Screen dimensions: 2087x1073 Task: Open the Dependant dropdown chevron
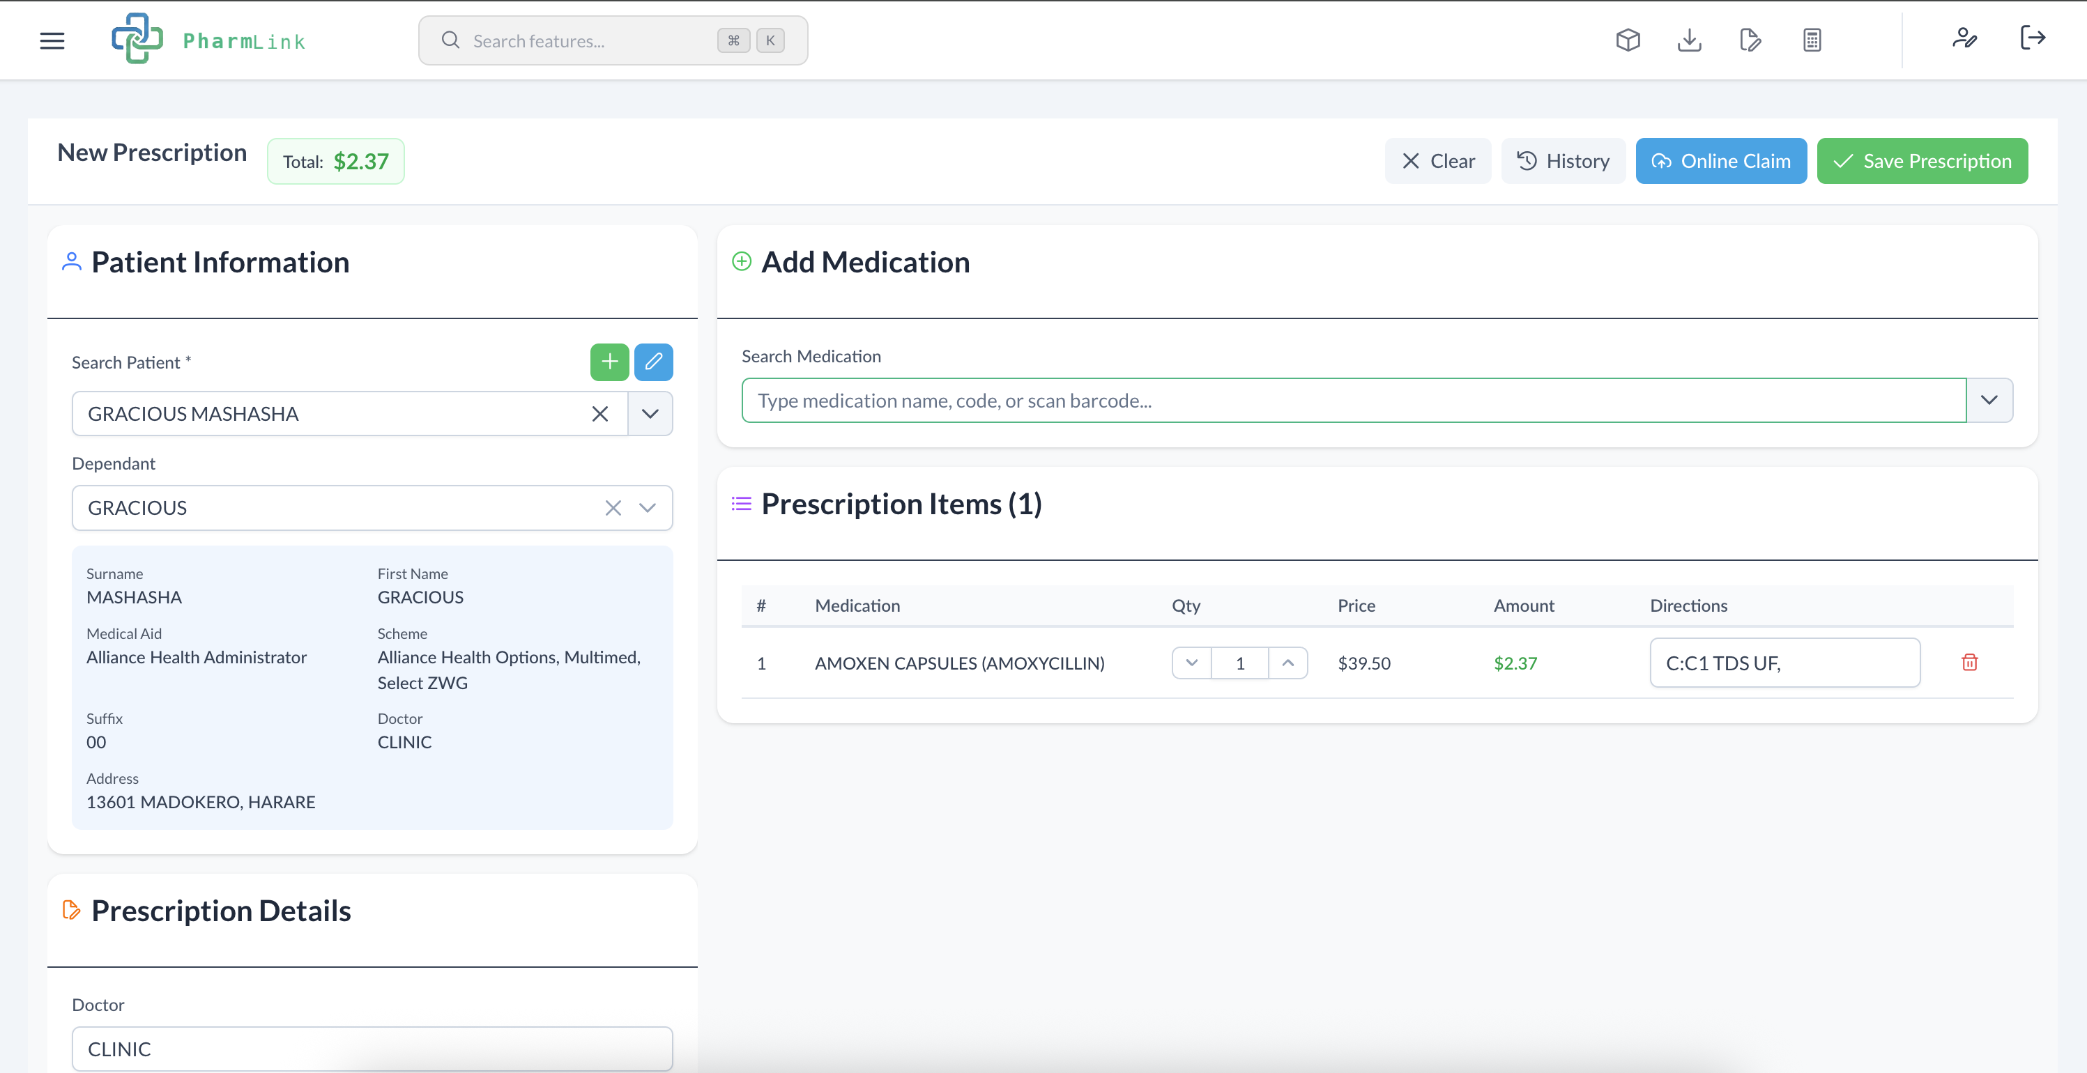click(x=648, y=508)
